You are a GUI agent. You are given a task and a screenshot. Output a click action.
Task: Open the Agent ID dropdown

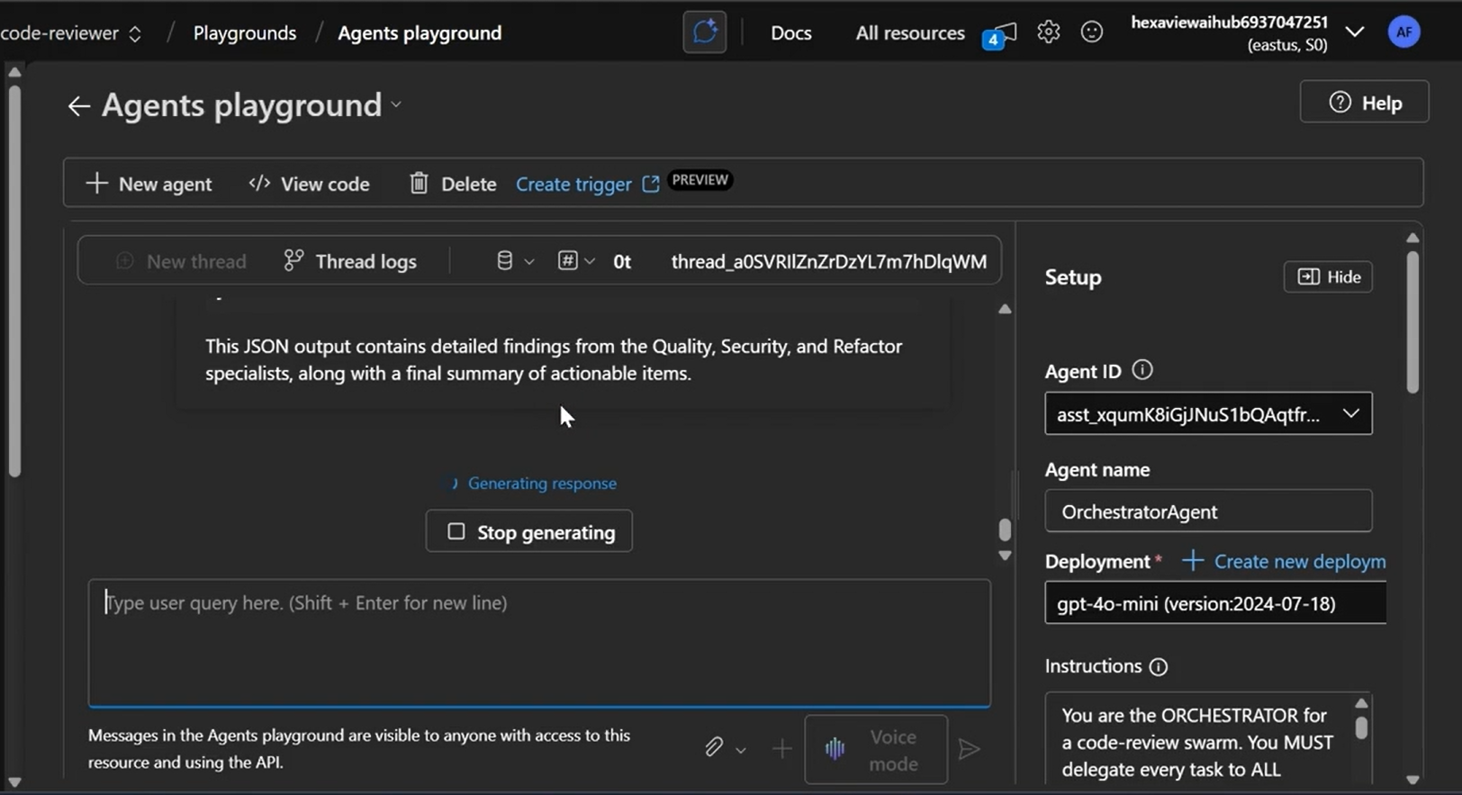pyautogui.click(x=1208, y=414)
